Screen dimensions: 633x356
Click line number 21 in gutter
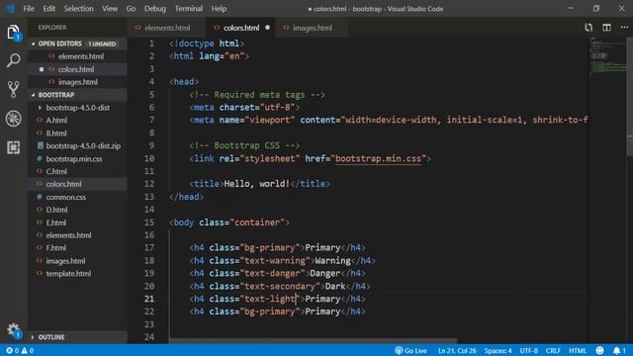click(149, 299)
